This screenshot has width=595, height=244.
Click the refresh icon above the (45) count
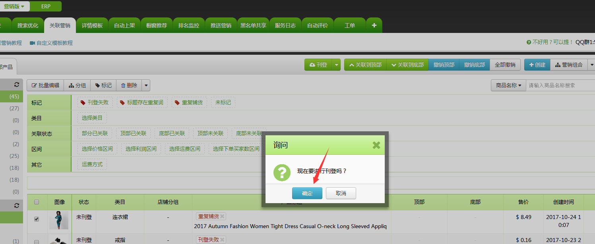coord(16,85)
